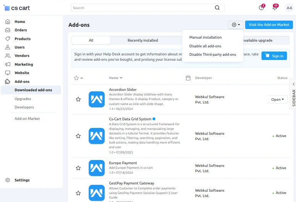Image resolution: width=296 pixels, height=202 pixels.
Task: Toggle favorite star for Europe Payment
Action: pos(78,168)
